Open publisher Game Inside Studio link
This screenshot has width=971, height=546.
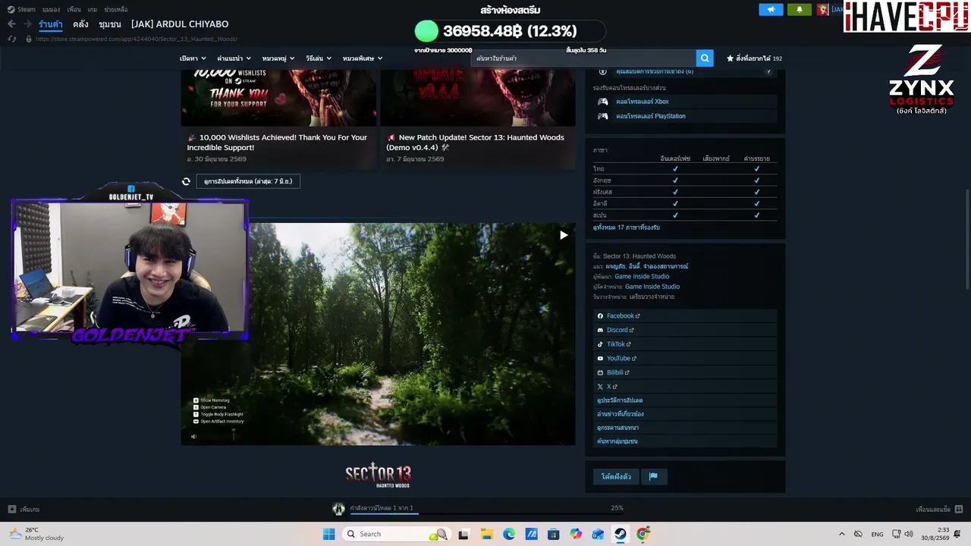pos(652,287)
